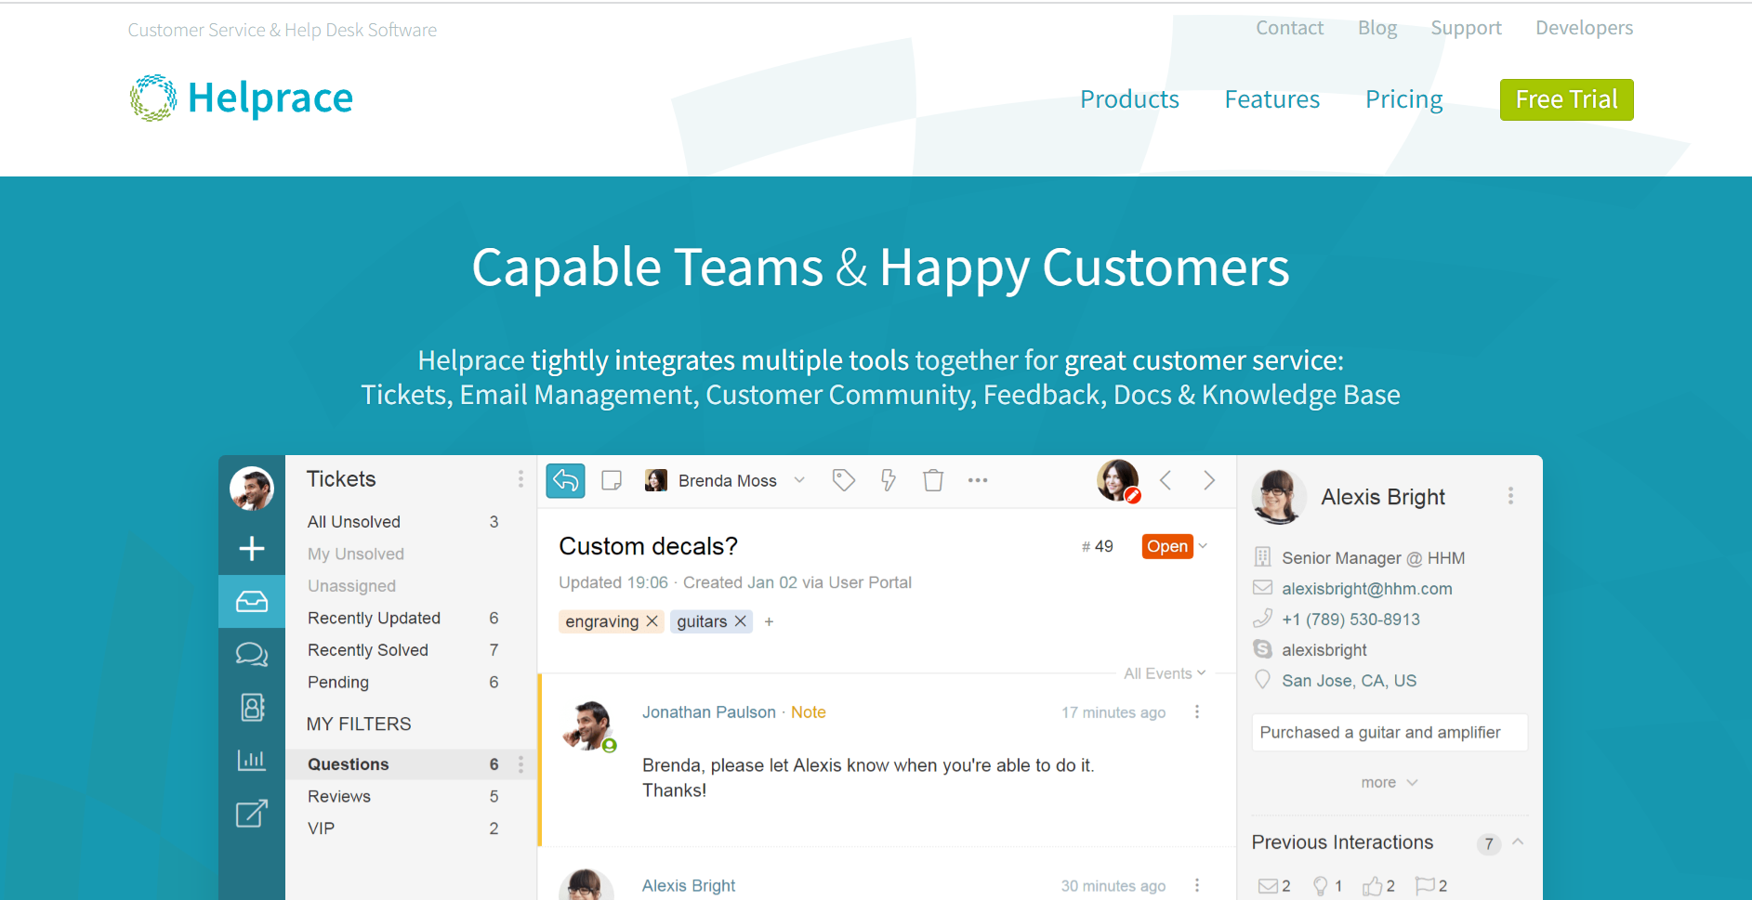
Task: Open Tickets panel three-dot menu
Action: (x=520, y=479)
